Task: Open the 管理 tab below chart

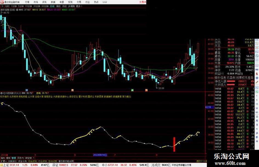Action: tap(13, 158)
